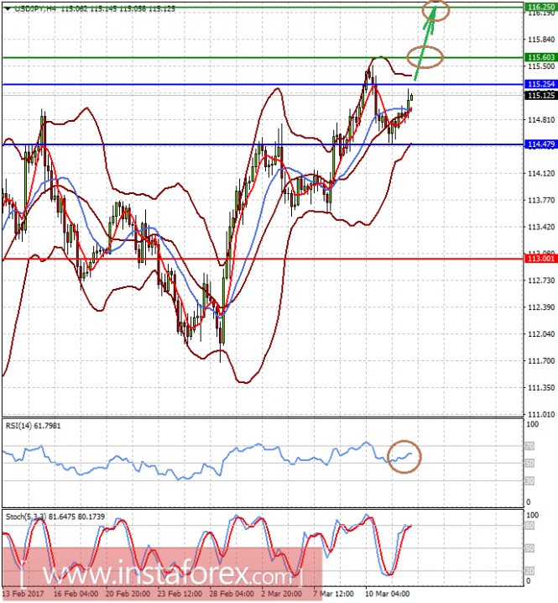The height and width of the screenshot is (603, 558).
Task: Click the 28 Feb 04:00 time label
Action: click(x=232, y=594)
